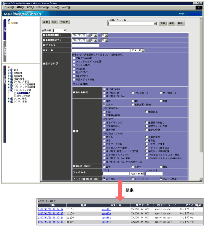Click the 機器管理 book icon
204x226 pixels.
click(x=12, y=73)
